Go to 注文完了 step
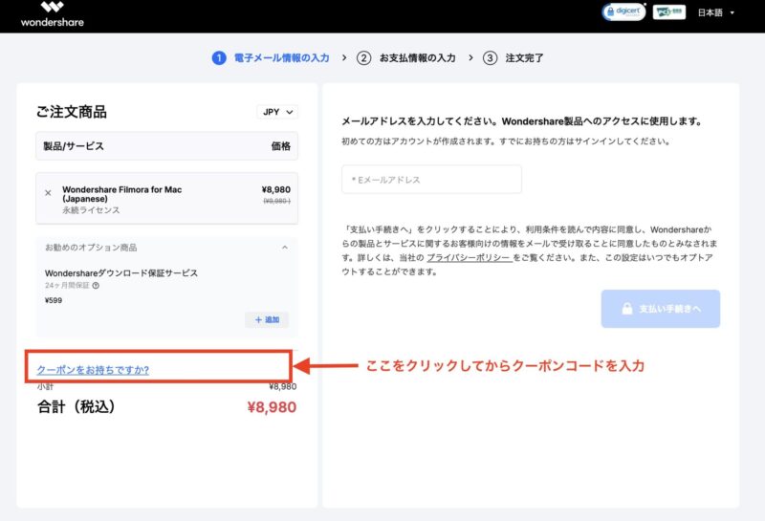765x521 pixels. click(525, 58)
